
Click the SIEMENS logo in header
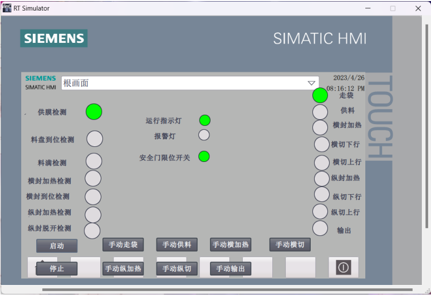[54, 38]
